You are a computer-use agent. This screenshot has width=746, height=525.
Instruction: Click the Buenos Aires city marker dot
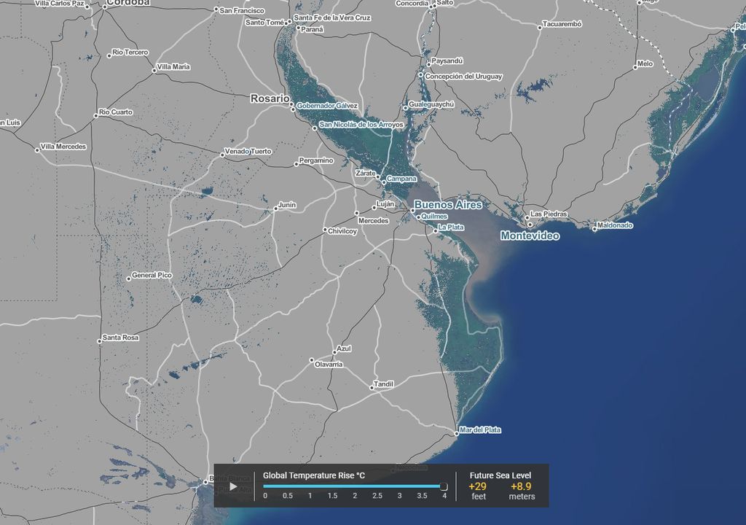click(412, 211)
